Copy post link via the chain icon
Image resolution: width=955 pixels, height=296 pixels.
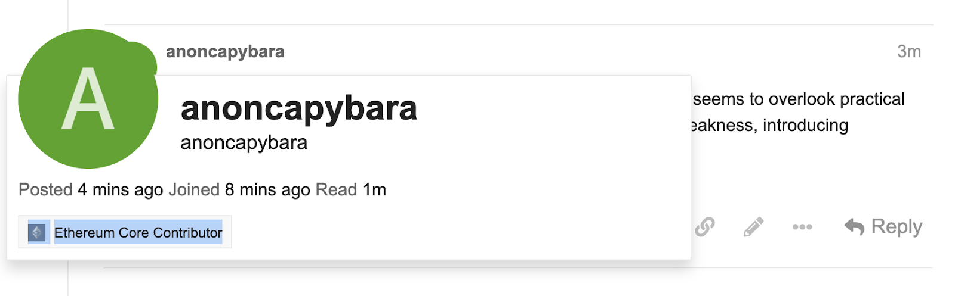704,227
